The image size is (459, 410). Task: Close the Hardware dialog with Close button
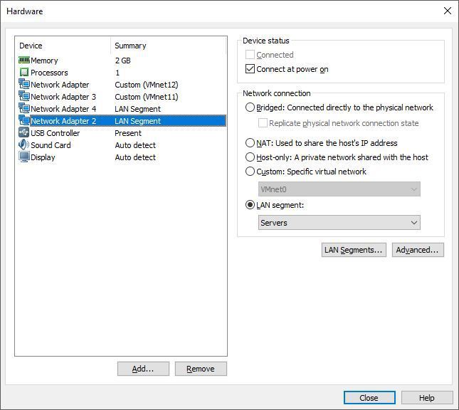coord(369,398)
